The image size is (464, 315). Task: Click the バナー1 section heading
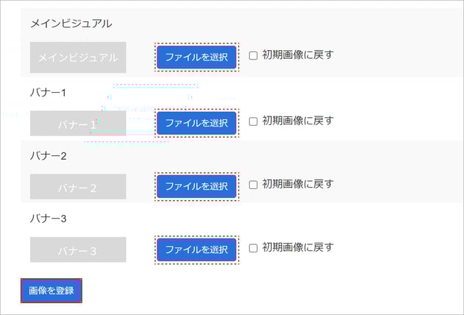[x=48, y=93]
